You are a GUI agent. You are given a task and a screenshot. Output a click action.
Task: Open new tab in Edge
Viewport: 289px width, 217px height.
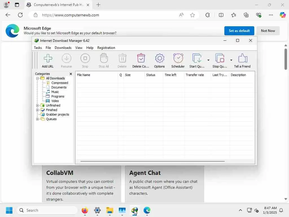click(x=98, y=5)
